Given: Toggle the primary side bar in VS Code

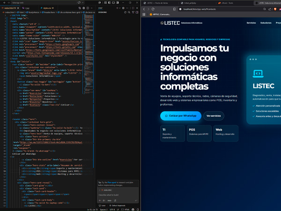Looking at the screenshot, I should pyautogui.click(x=110, y=2).
